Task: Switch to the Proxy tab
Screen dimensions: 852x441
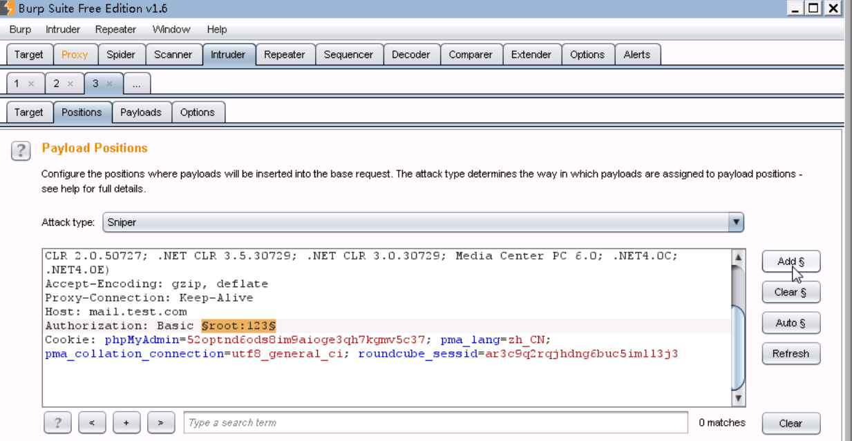Action: [x=75, y=55]
